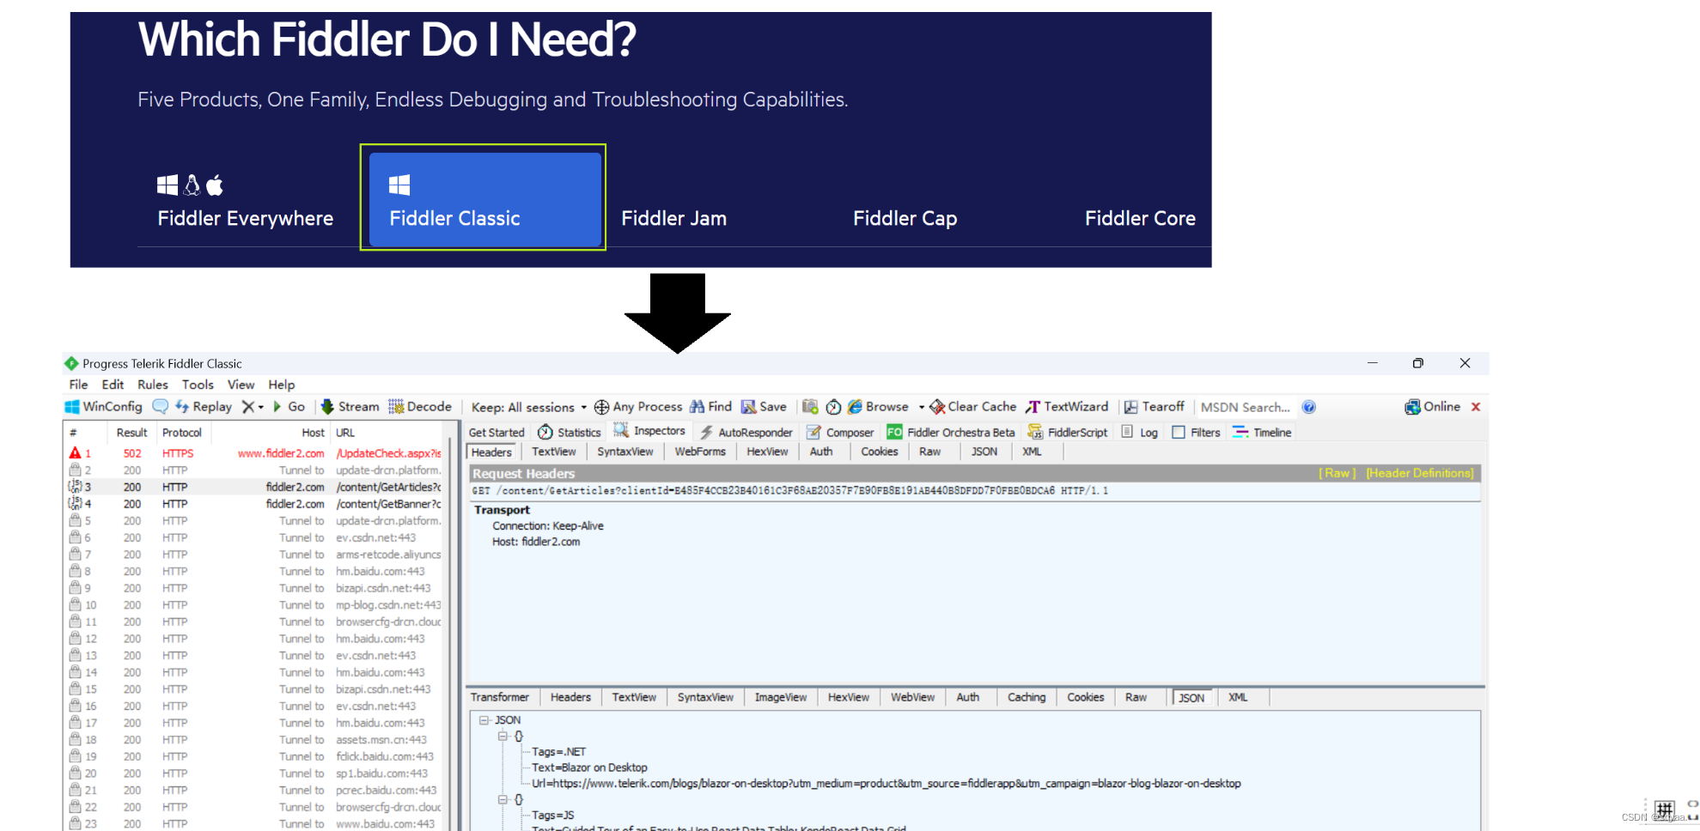Select Fiddler Core product option
Screen dimensions: 1700x831
point(1140,218)
